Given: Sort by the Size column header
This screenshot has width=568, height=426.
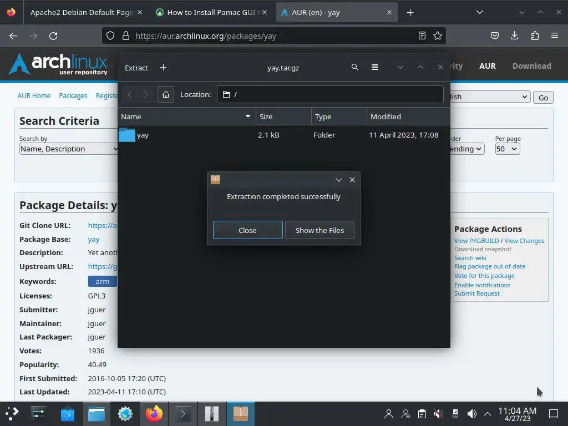Looking at the screenshot, I should click(x=283, y=116).
